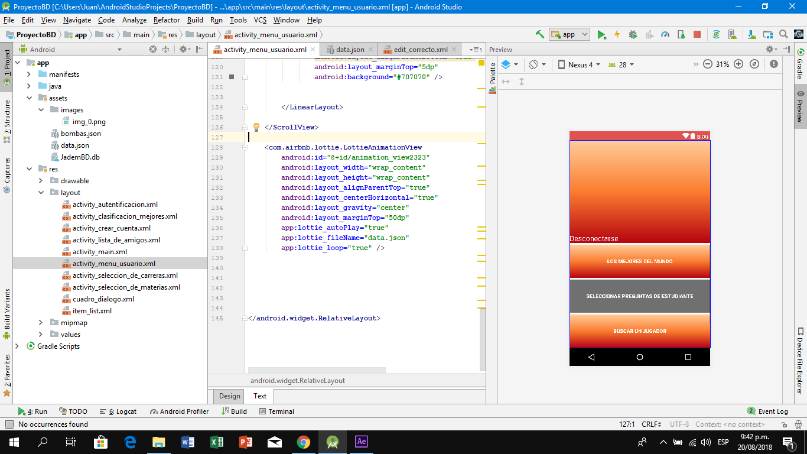Zoom in the preview with the plus control
Screen dimensions: 807x454
pos(738,64)
